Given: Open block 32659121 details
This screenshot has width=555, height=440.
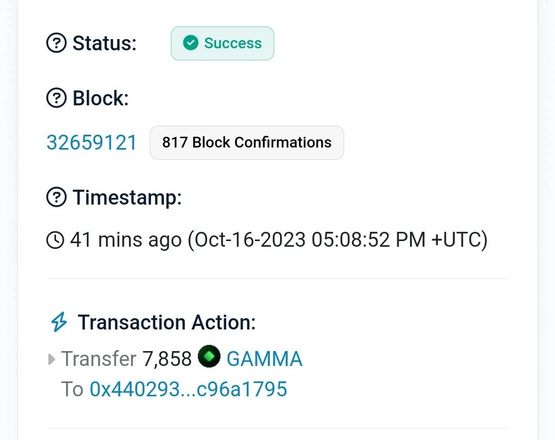Looking at the screenshot, I should point(91,142).
